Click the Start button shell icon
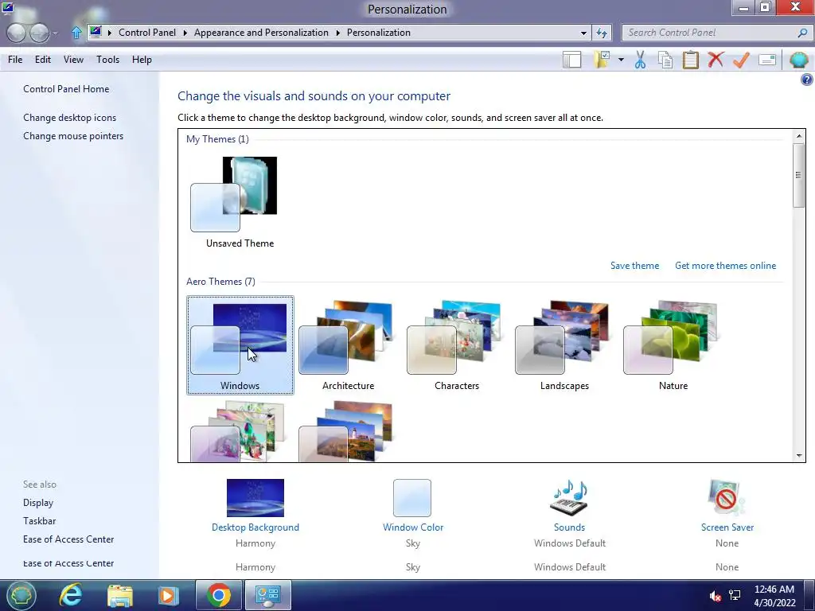This screenshot has height=611, width=815. [x=21, y=595]
